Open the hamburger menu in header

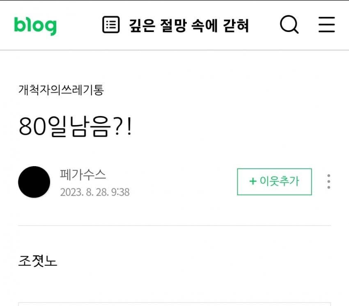click(326, 25)
